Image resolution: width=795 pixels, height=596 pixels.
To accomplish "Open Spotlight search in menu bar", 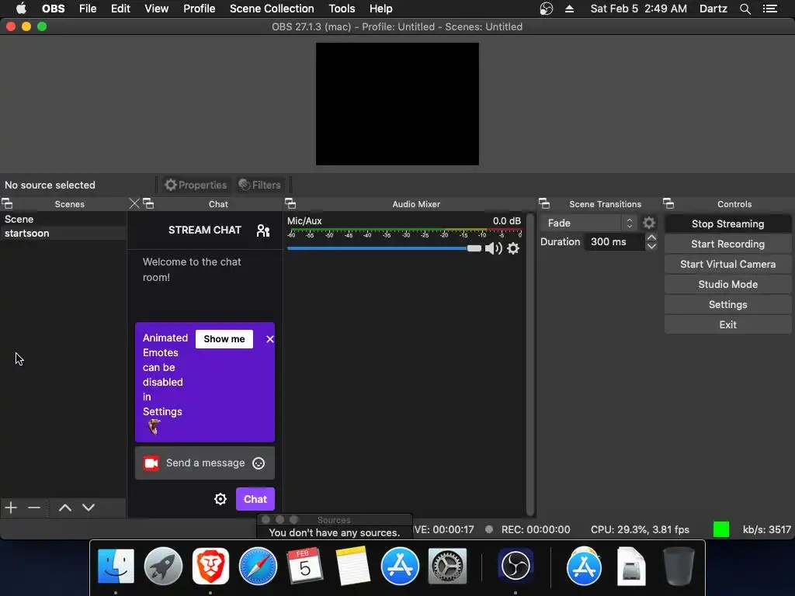I will pos(745,9).
